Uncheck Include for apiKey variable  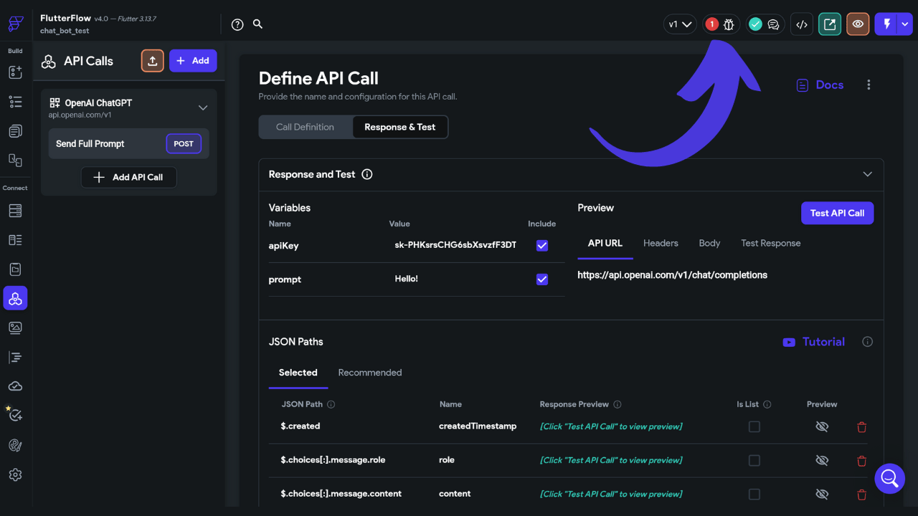(542, 246)
